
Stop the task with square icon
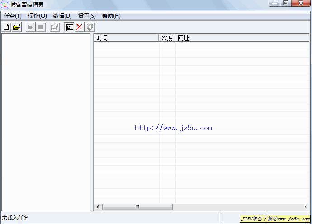pyautogui.click(x=41, y=27)
